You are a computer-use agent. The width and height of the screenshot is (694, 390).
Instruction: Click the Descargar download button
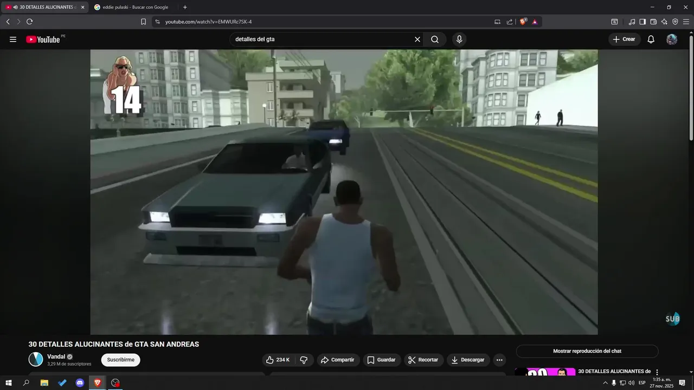tap(468, 360)
